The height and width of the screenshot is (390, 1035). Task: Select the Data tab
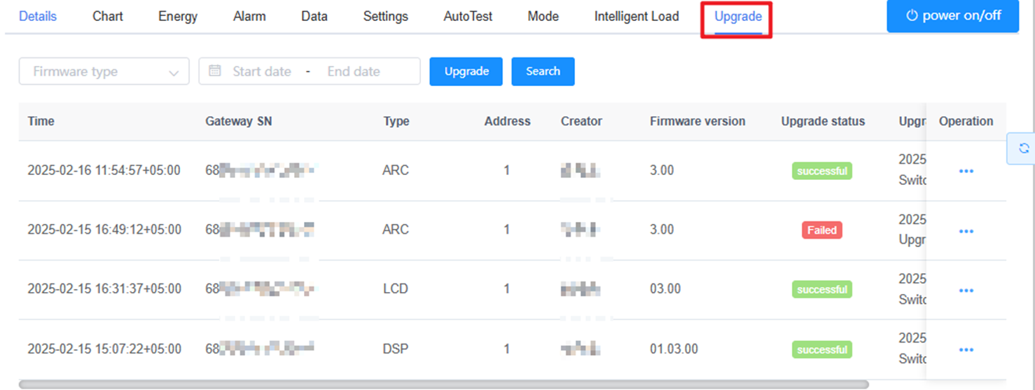(x=314, y=16)
